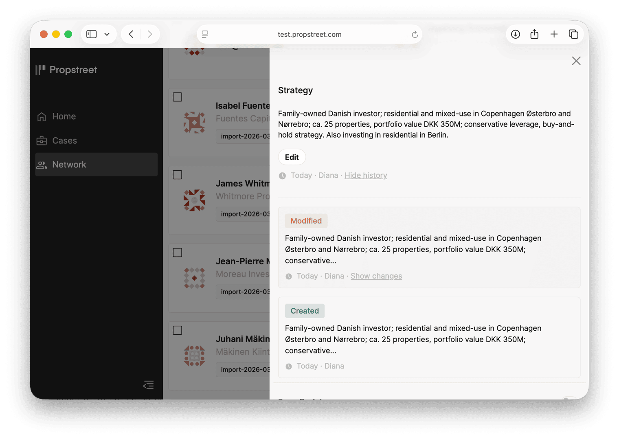619x439 pixels.
Task: Click the Created history entry text
Action: pos(413,339)
